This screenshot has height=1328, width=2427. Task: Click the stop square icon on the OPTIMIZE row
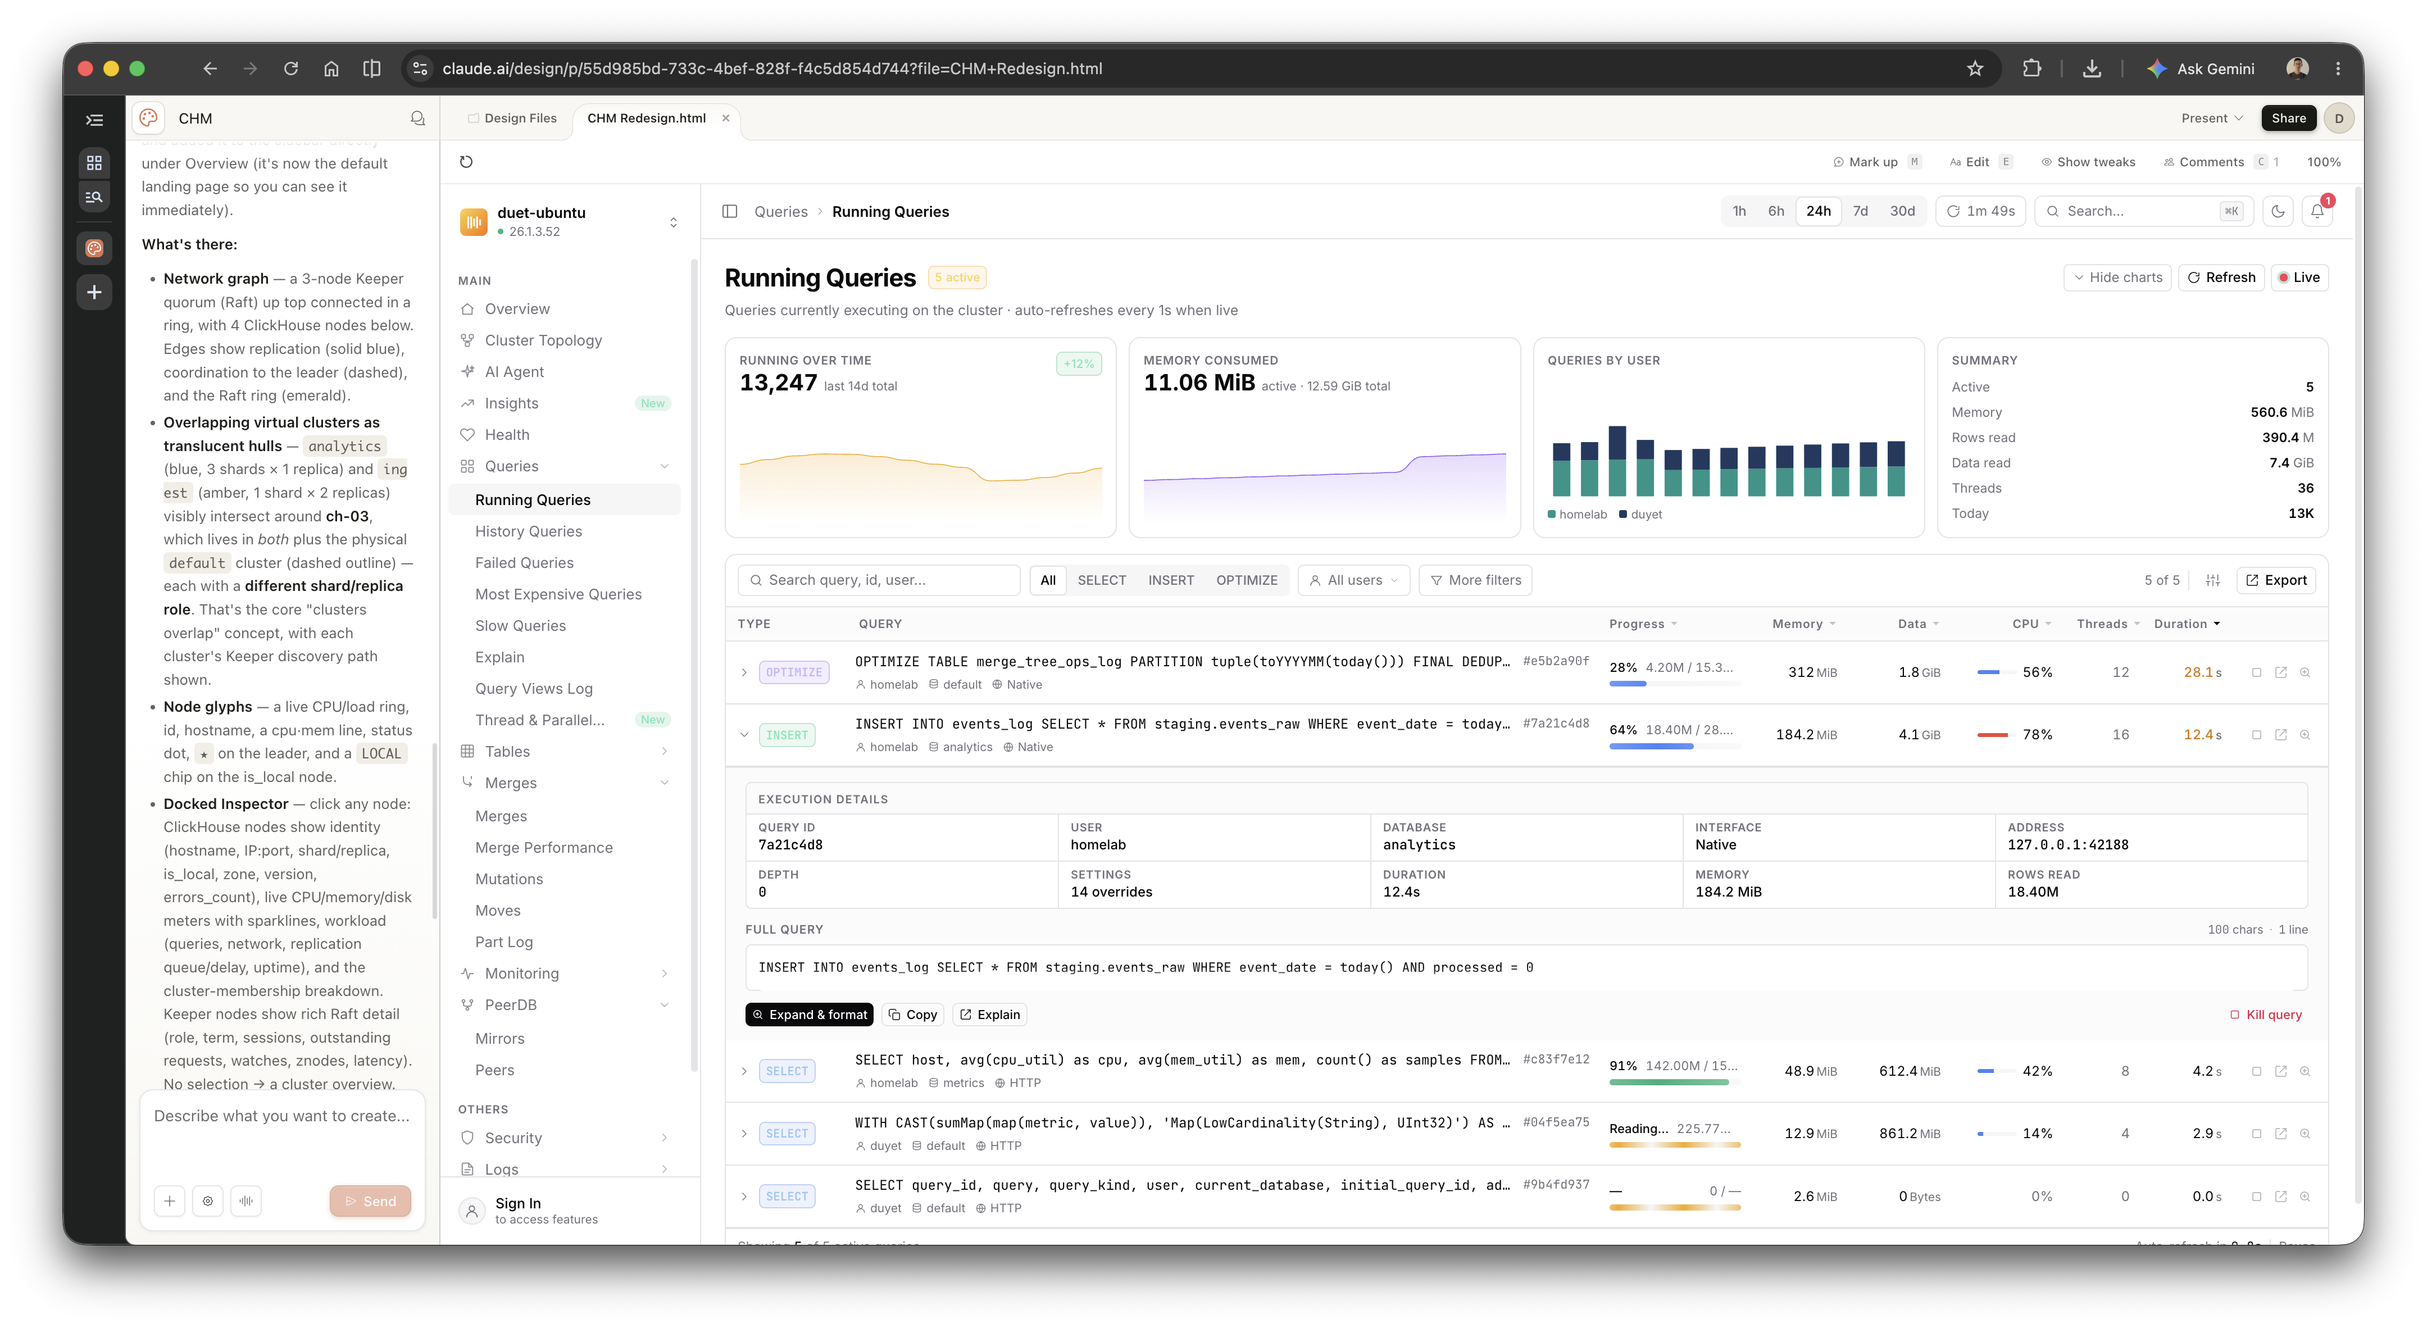click(x=2256, y=672)
